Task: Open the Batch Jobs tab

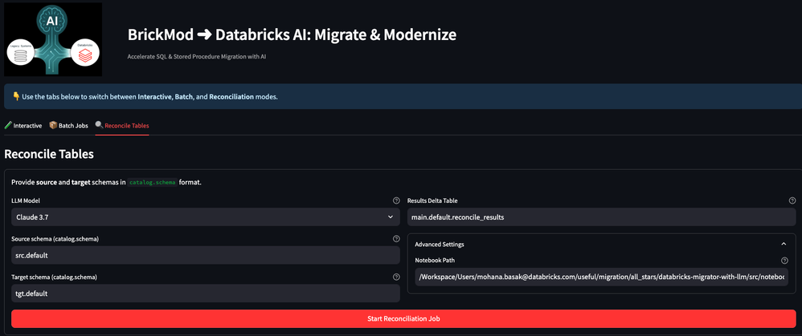Action: [68, 126]
